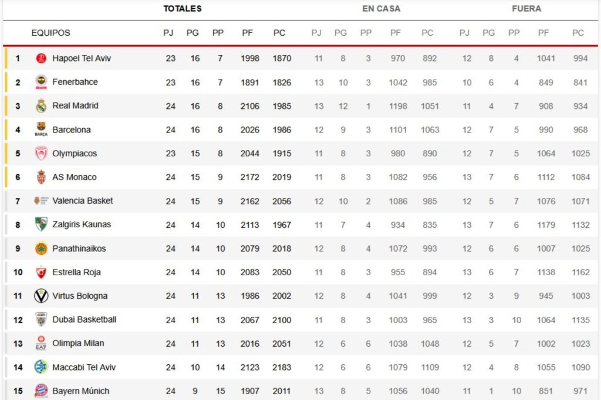
Task: Open the Valencia Basket team link
Action: pyautogui.click(x=83, y=201)
